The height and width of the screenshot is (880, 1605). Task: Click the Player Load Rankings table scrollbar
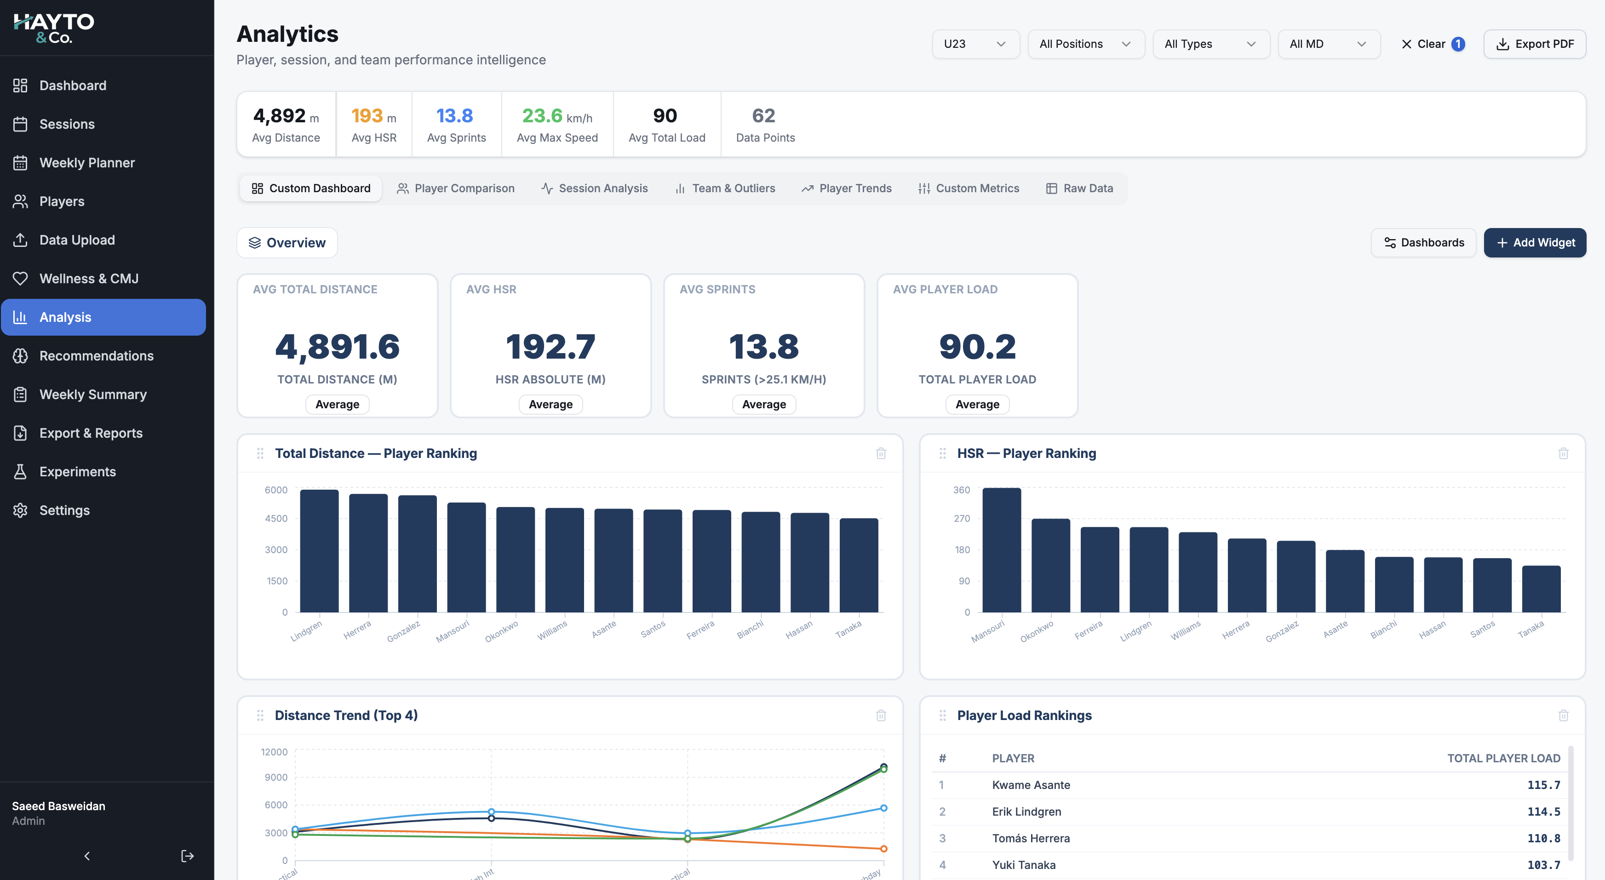(x=1571, y=803)
